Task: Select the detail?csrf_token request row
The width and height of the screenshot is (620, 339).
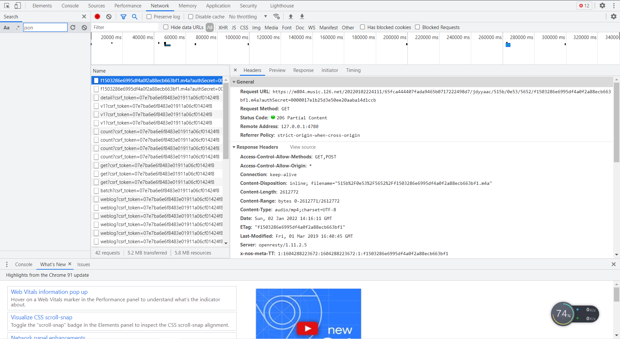Action: coord(157,97)
